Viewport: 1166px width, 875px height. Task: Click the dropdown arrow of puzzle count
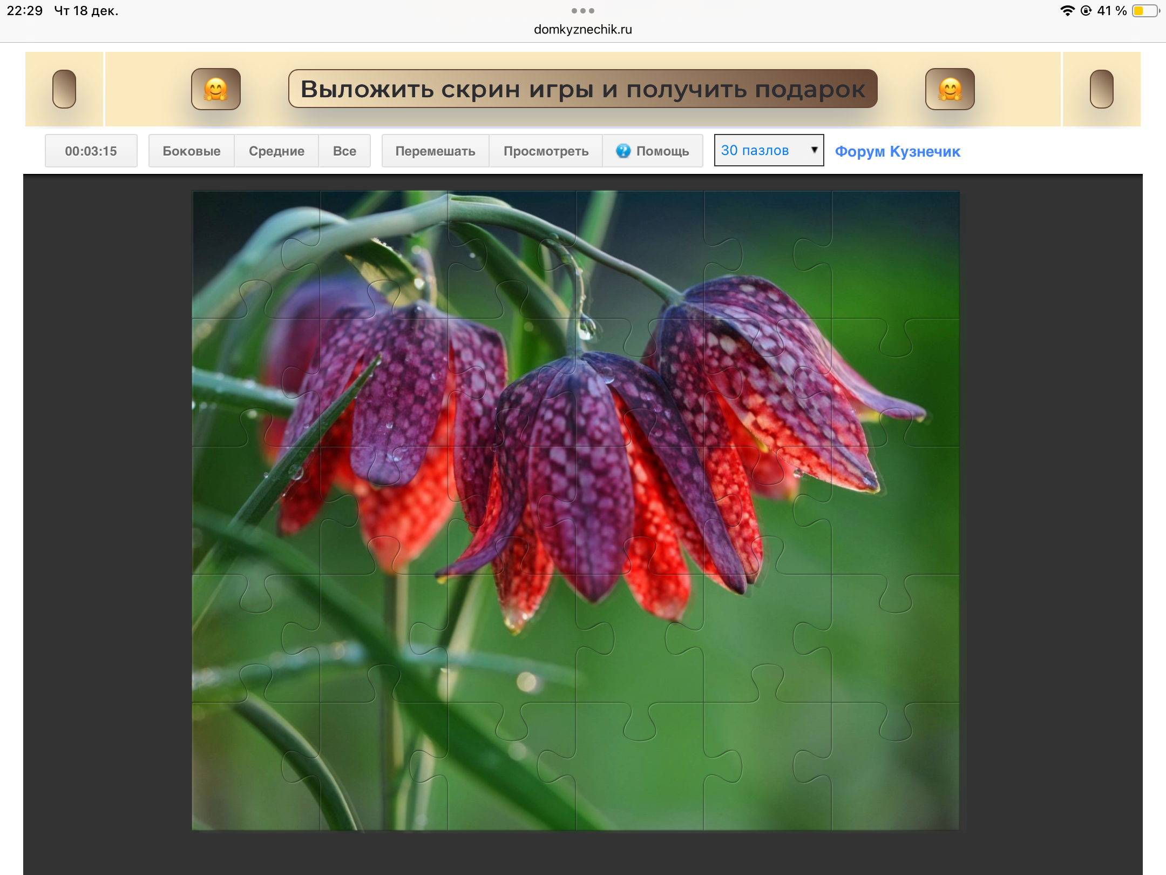[814, 150]
